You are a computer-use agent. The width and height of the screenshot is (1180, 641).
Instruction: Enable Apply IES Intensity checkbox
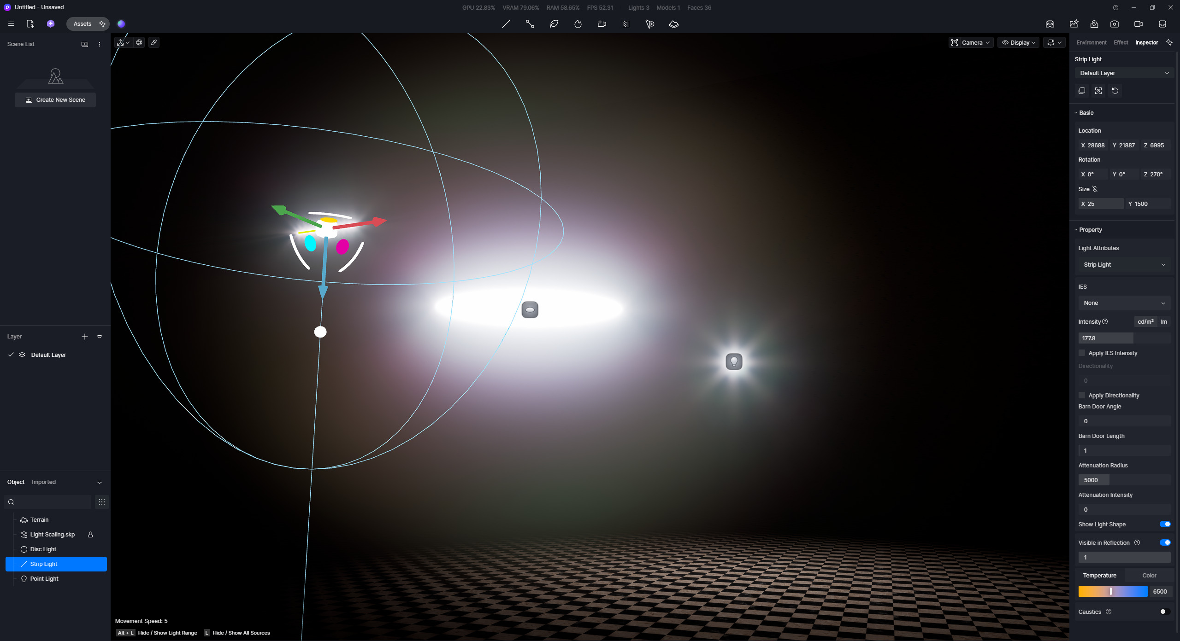(x=1082, y=353)
